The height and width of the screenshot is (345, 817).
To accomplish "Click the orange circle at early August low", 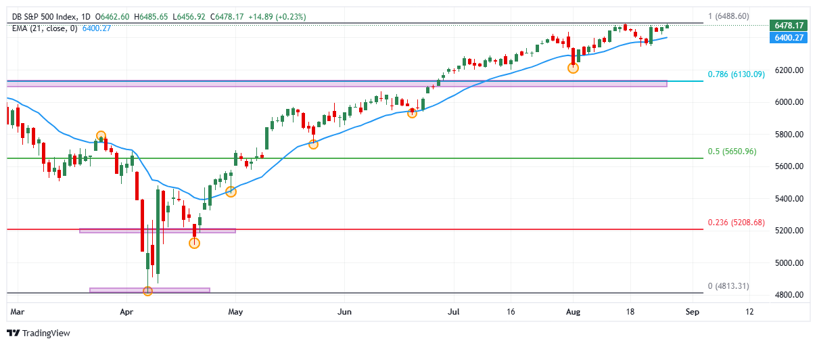I will 574,68.
